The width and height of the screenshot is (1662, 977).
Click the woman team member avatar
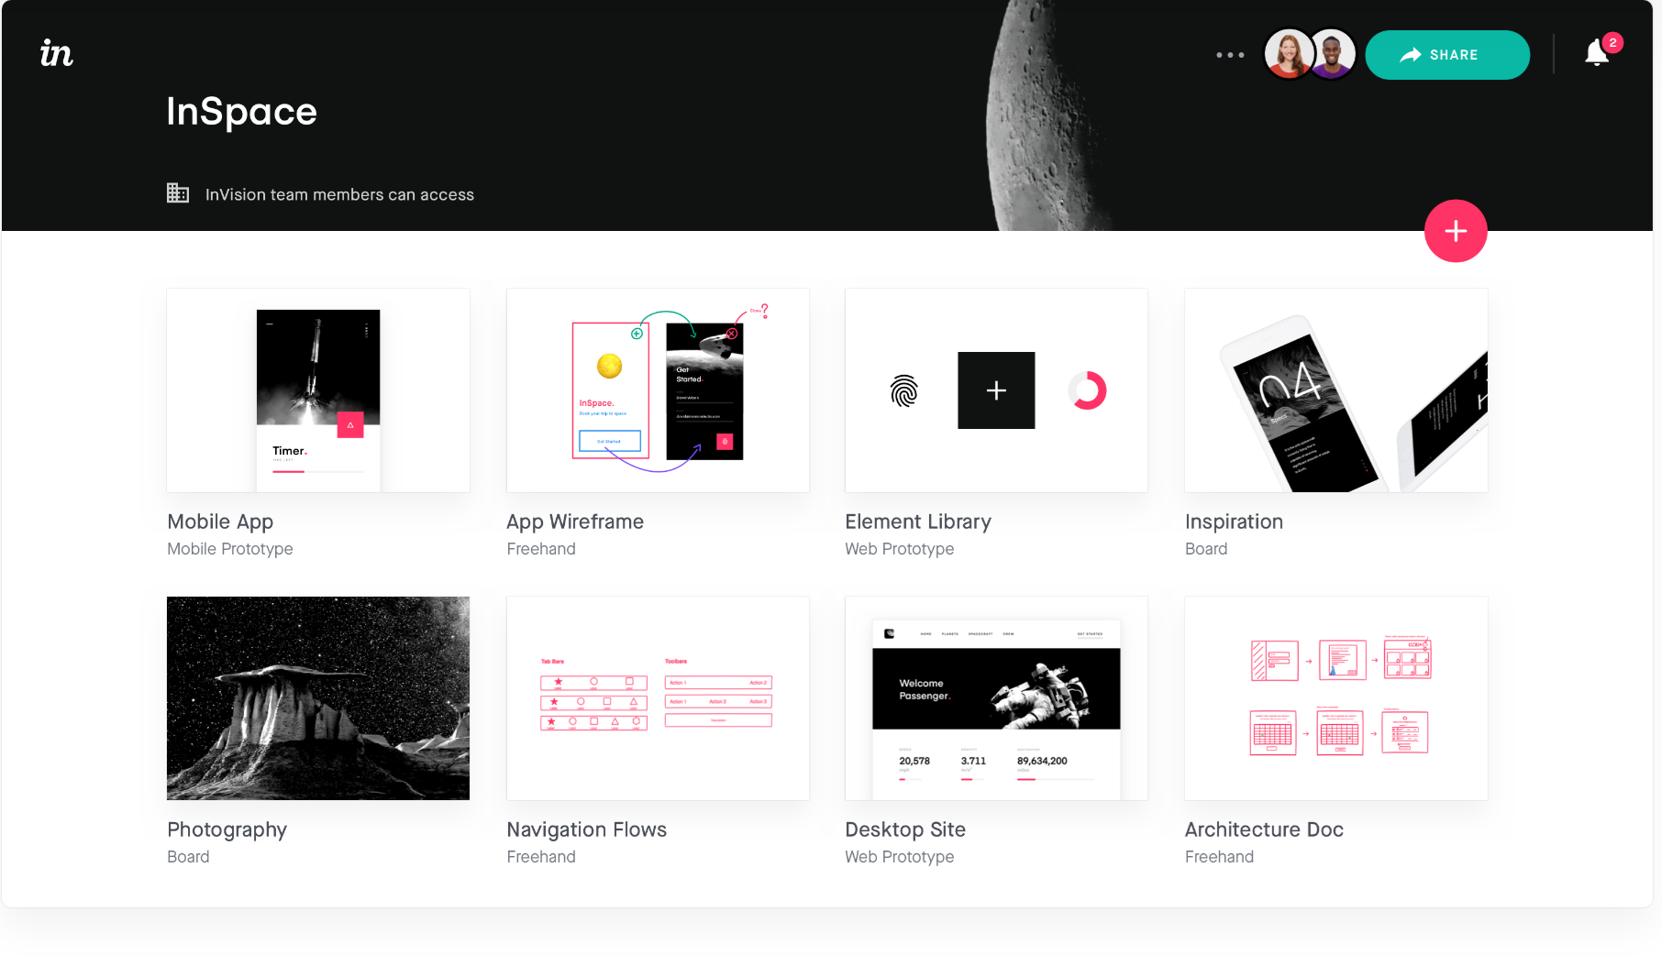(1289, 54)
